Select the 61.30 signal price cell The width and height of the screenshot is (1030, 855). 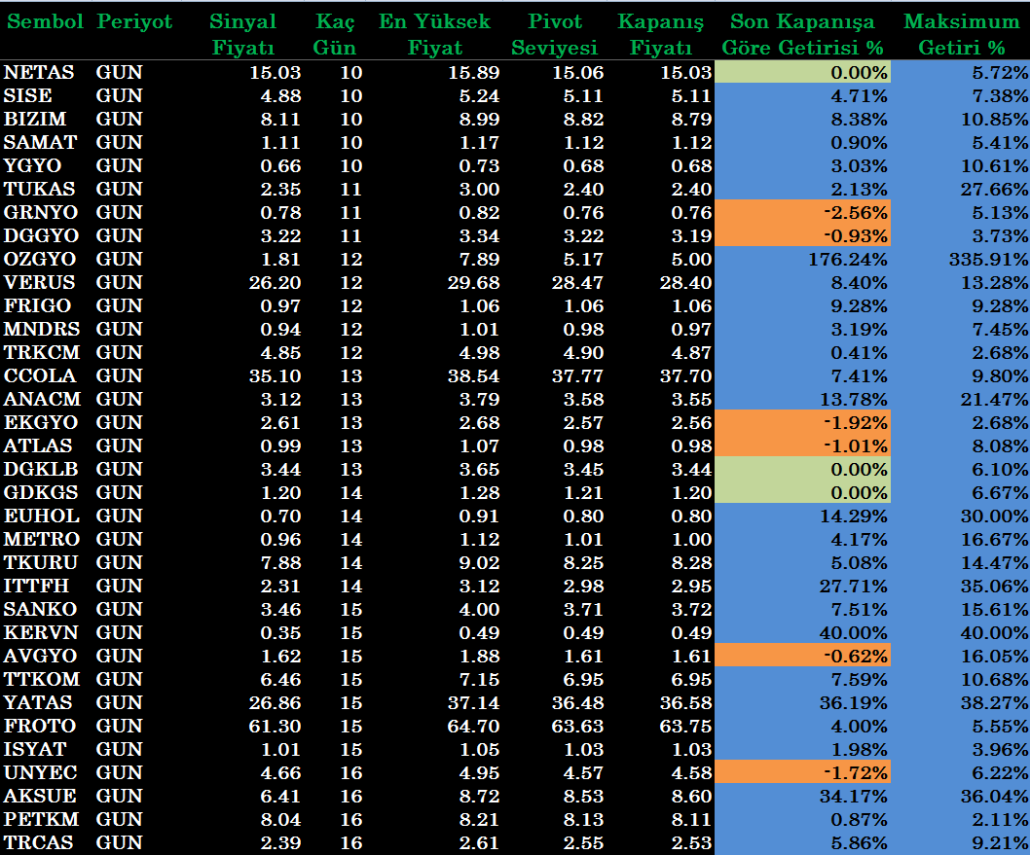pos(275,725)
